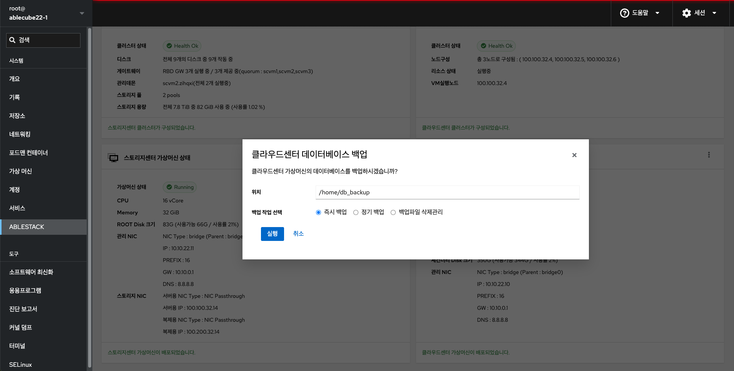The width and height of the screenshot is (734, 371).
Task: Click the help question mark icon
Action: (x=624, y=13)
